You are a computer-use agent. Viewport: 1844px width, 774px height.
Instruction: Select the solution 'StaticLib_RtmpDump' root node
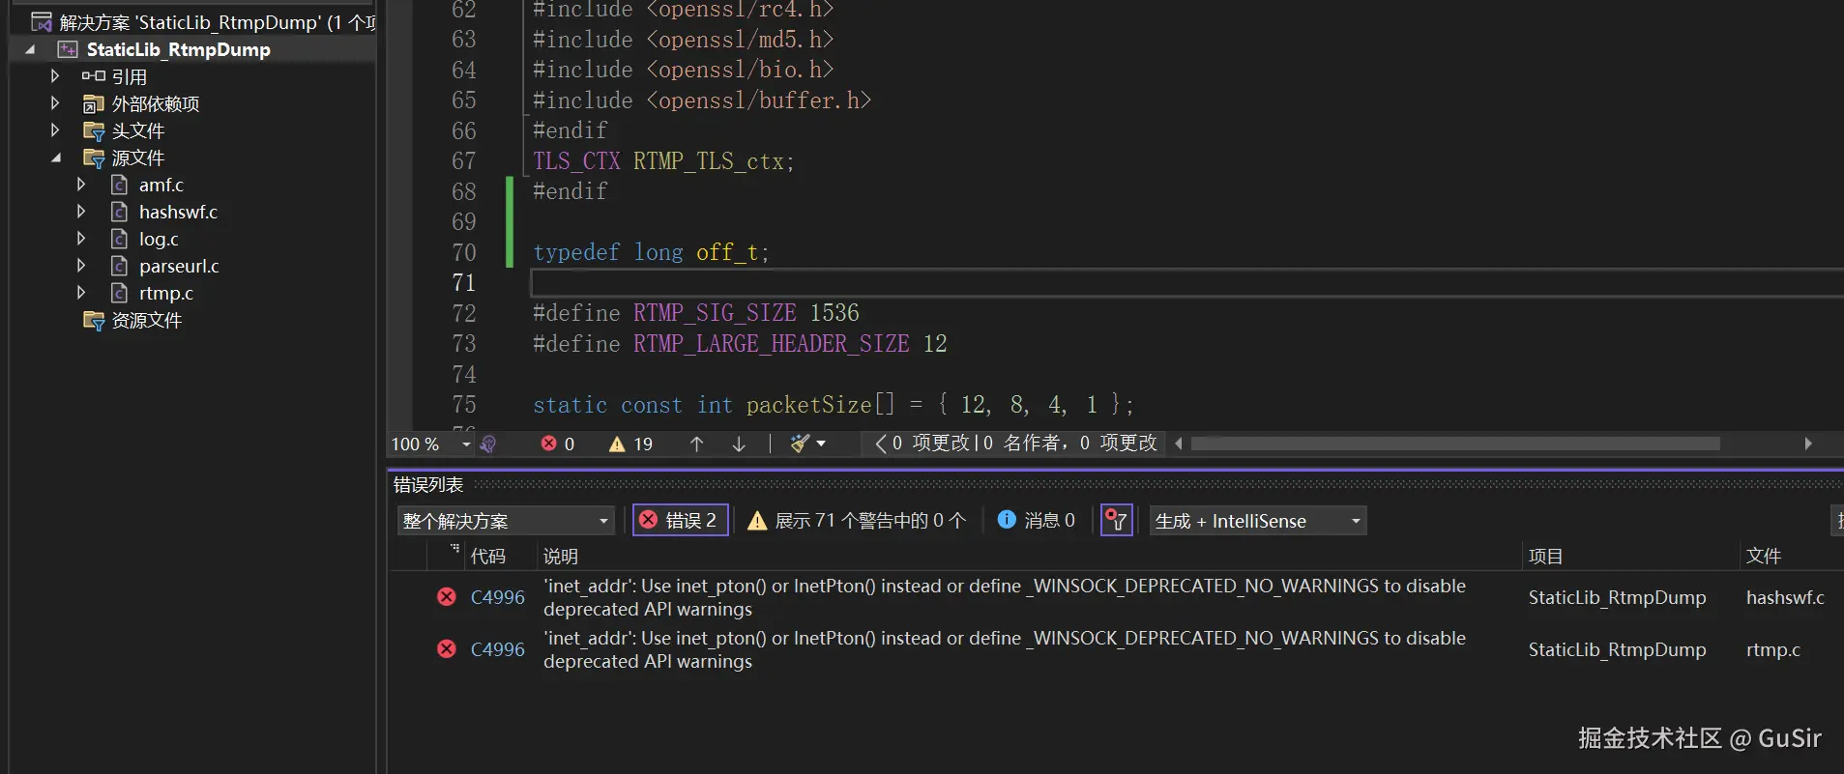point(218,22)
